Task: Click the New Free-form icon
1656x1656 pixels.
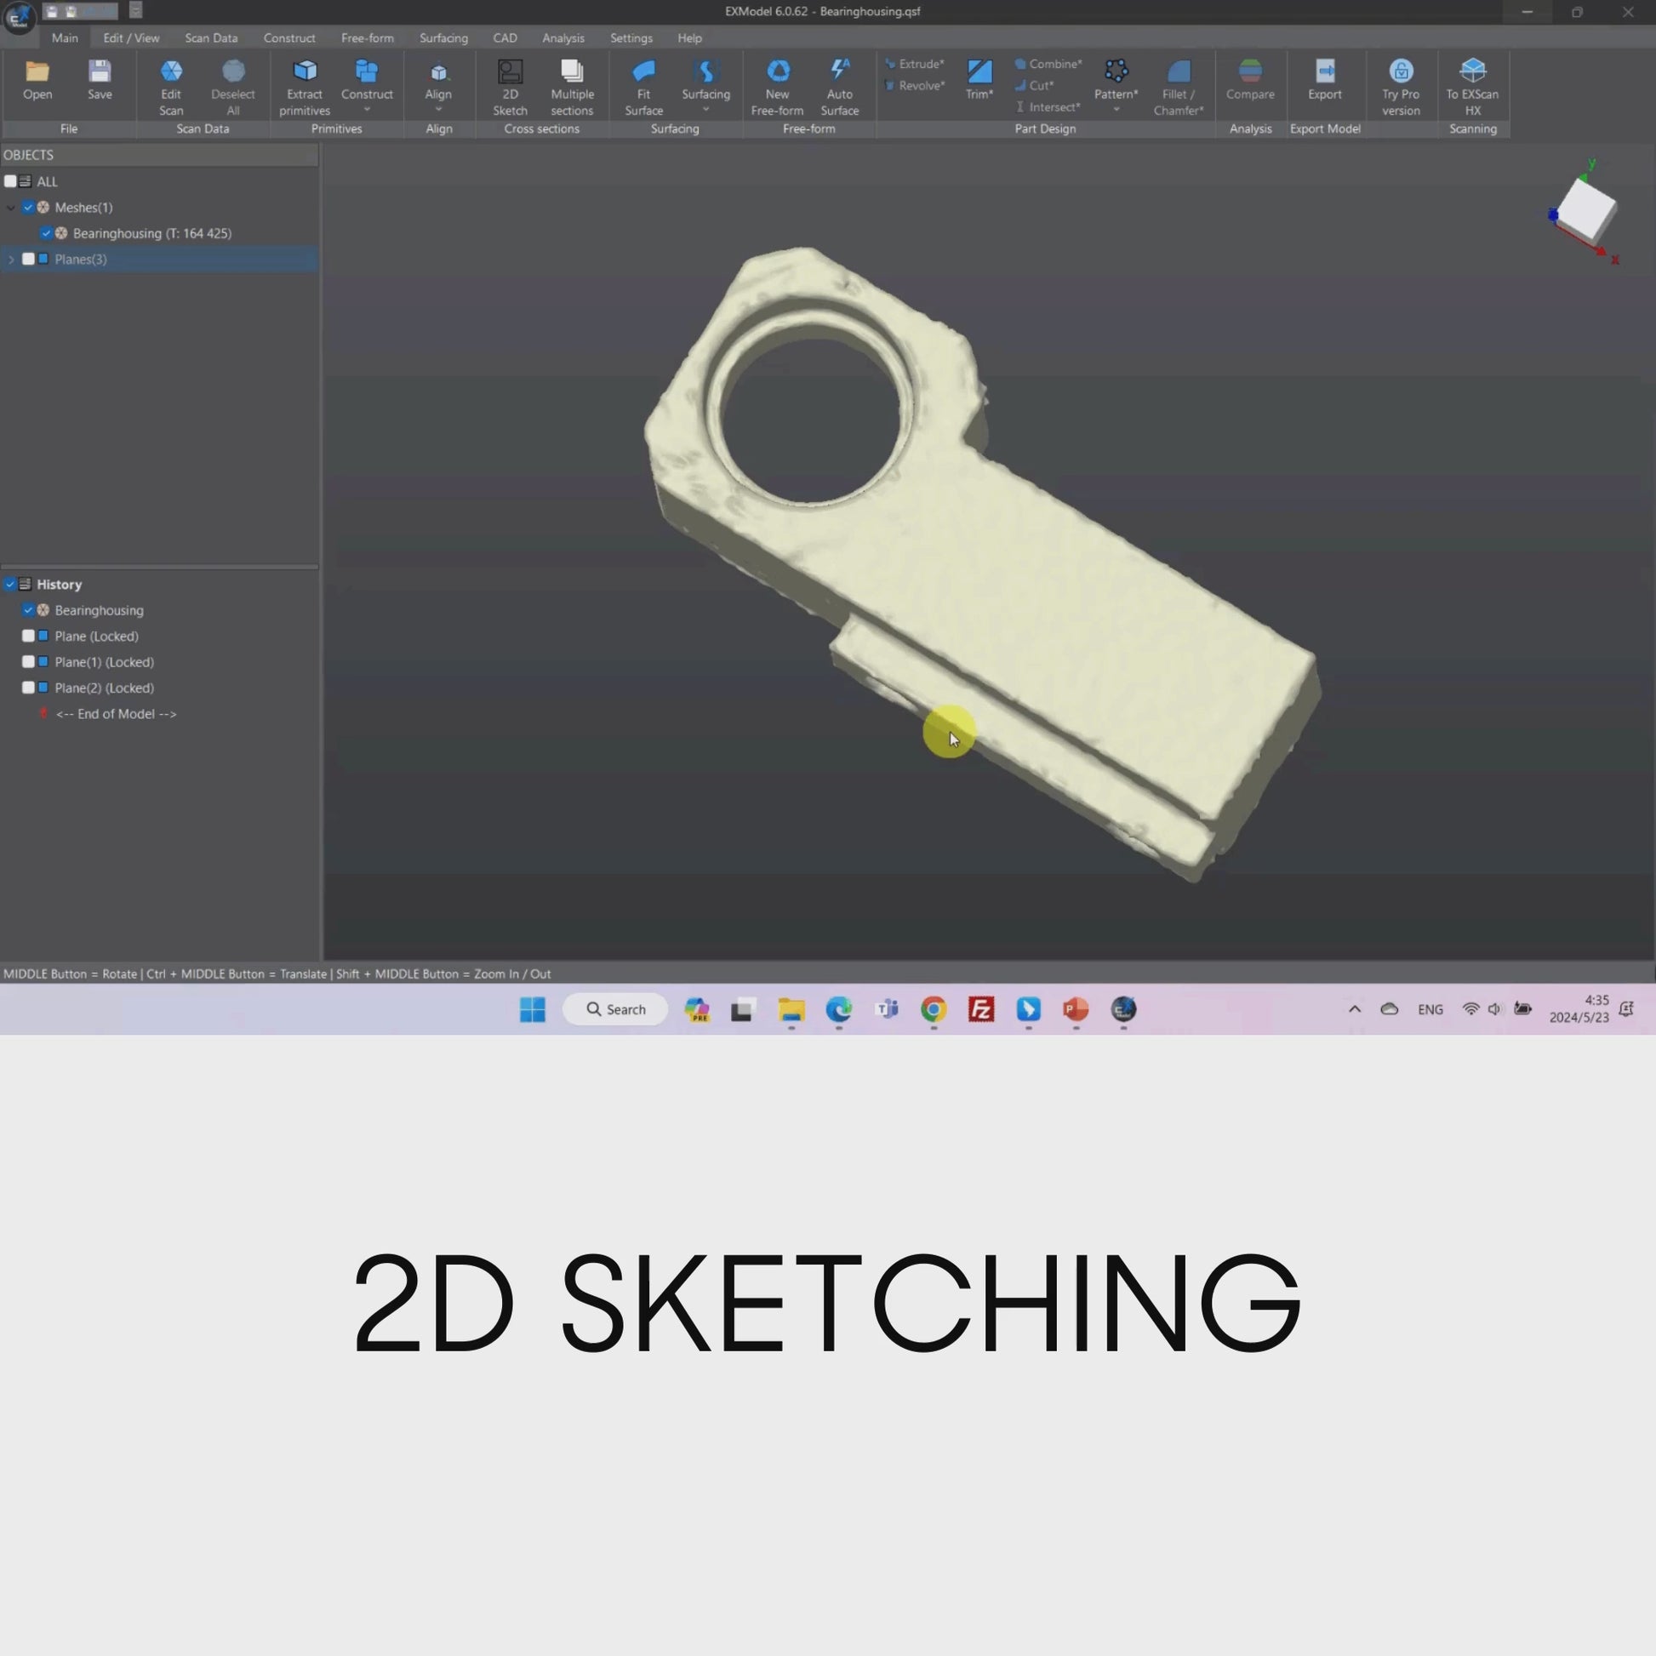Action: click(778, 72)
